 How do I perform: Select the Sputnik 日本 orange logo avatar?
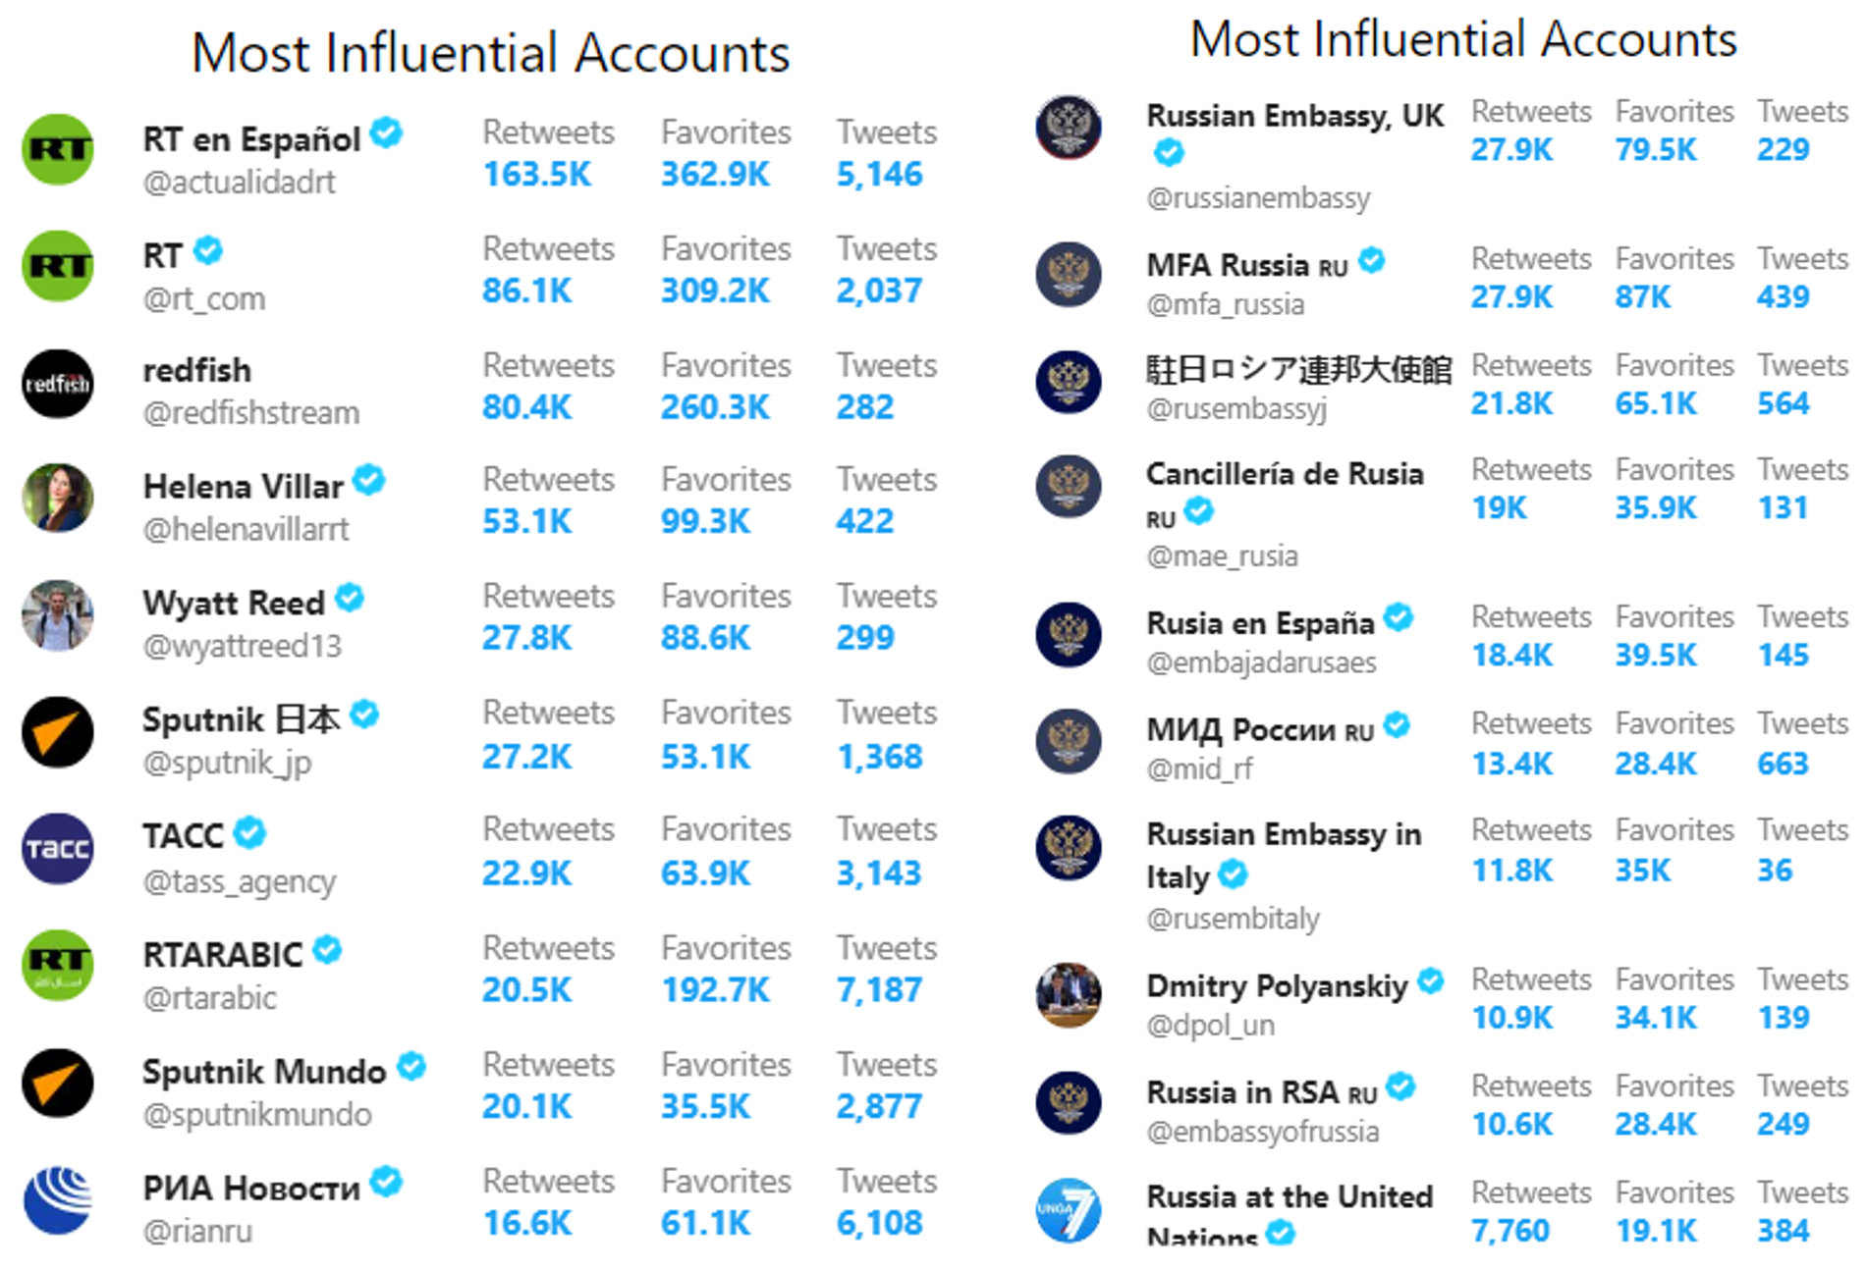point(58,732)
